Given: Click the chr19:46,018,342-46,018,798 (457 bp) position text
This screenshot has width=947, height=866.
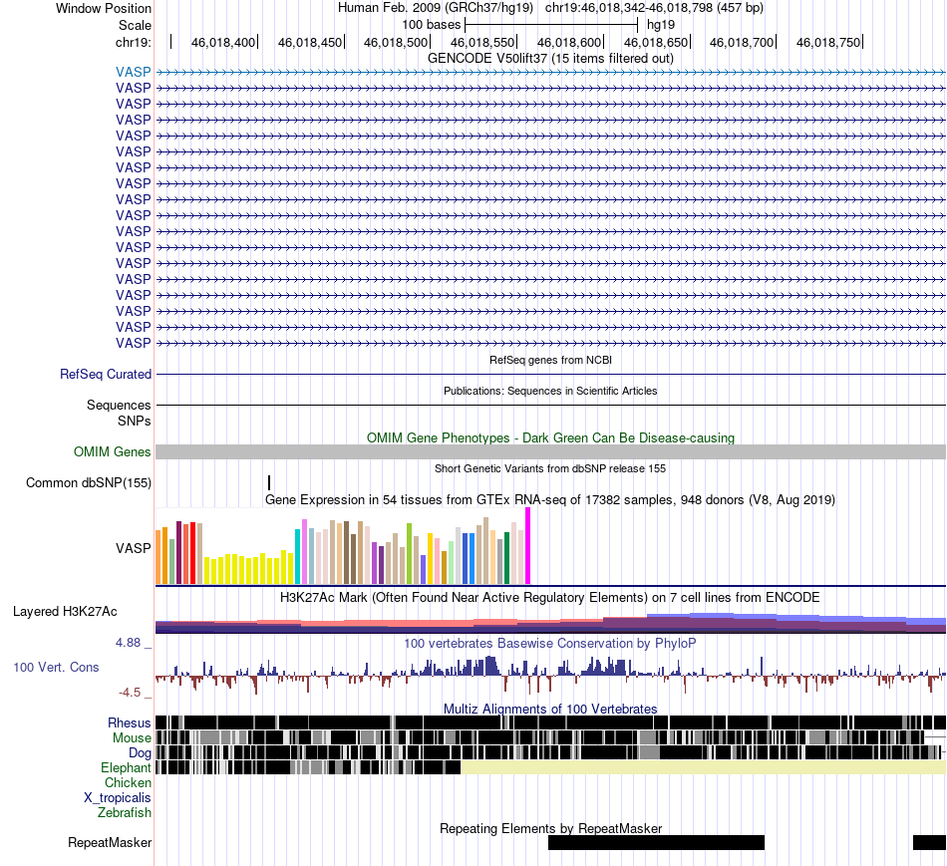Looking at the screenshot, I should click(x=654, y=8).
